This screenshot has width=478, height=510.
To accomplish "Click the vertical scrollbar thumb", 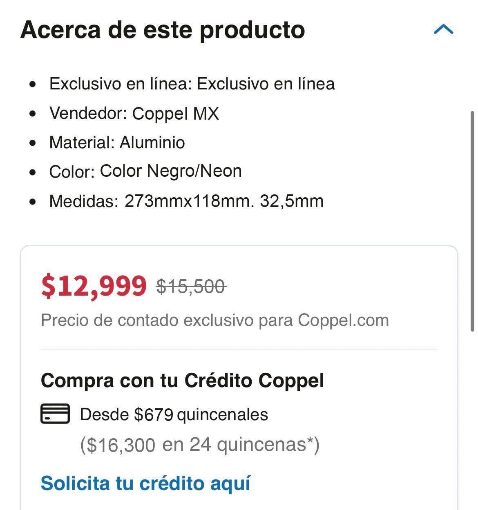I will [x=473, y=220].
